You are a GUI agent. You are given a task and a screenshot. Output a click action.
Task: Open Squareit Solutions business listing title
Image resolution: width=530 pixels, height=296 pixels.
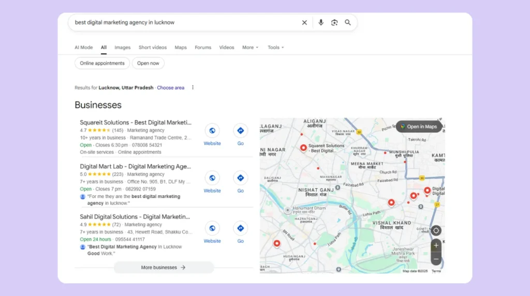point(136,122)
